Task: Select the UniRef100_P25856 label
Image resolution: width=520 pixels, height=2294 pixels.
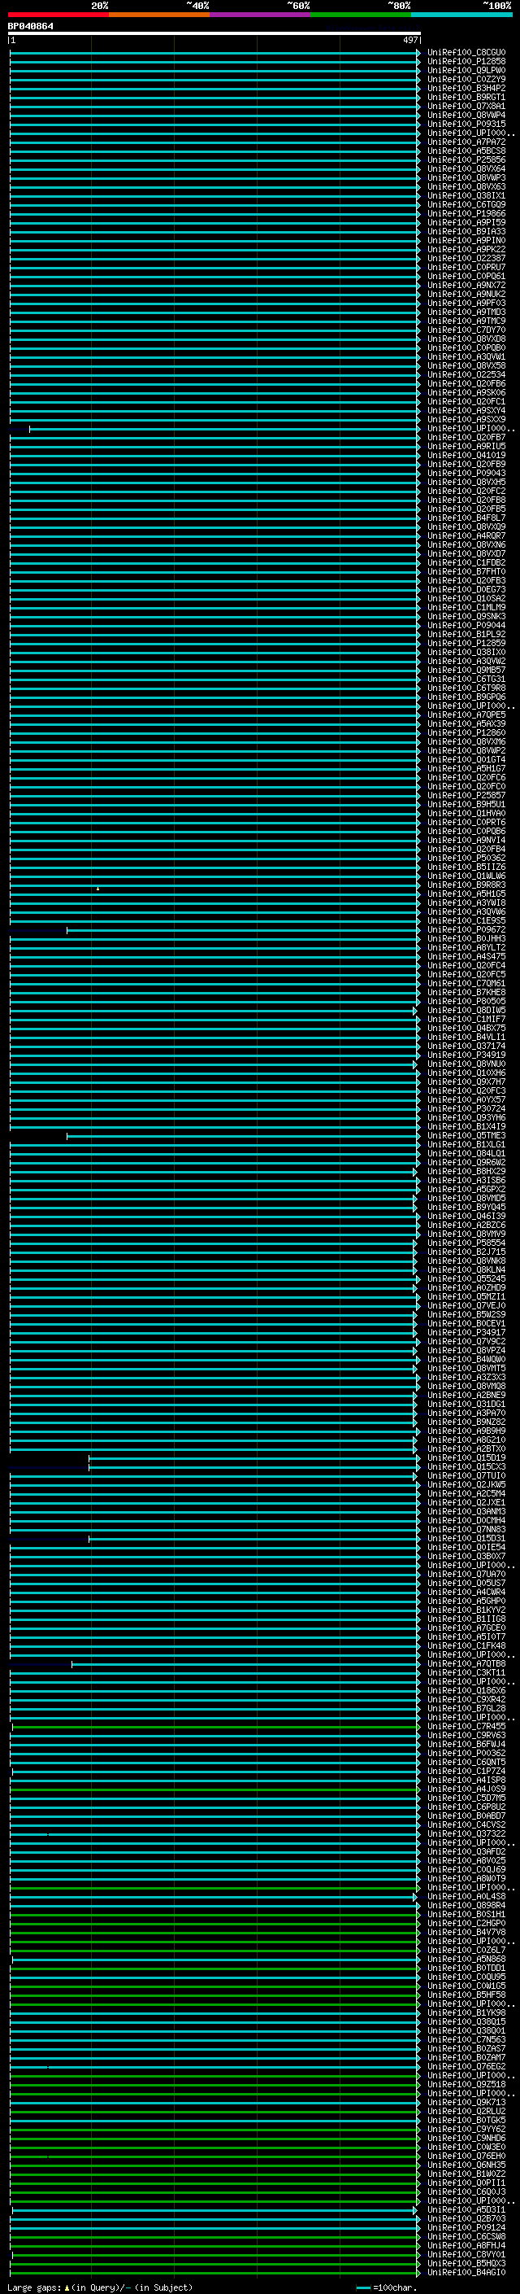Action: [x=466, y=160]
